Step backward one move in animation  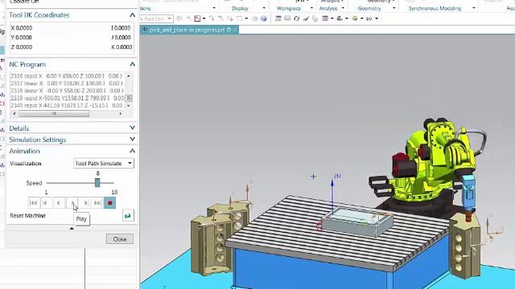pyautogui.click(x=58, y=203)
